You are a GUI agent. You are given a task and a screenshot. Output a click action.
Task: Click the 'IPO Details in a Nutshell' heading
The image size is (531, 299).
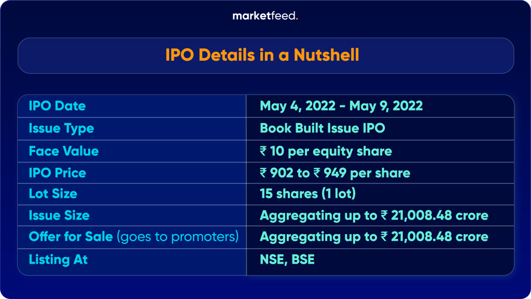[262, 55]
